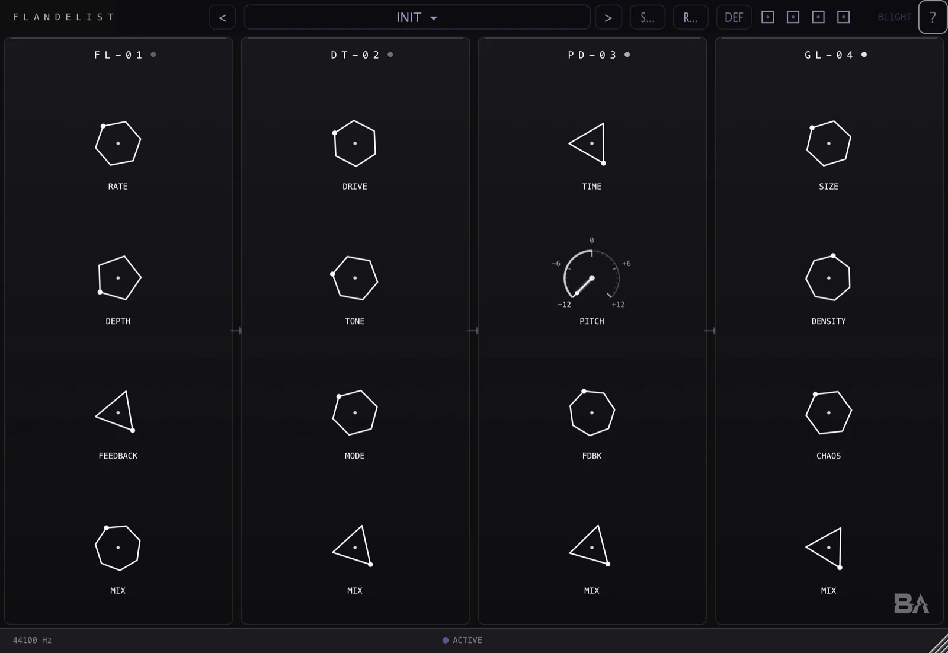Screen dimensions: 948x653
Task: Click the routing arrow between PD-03 and GL-04
Action: coord(710,331)
